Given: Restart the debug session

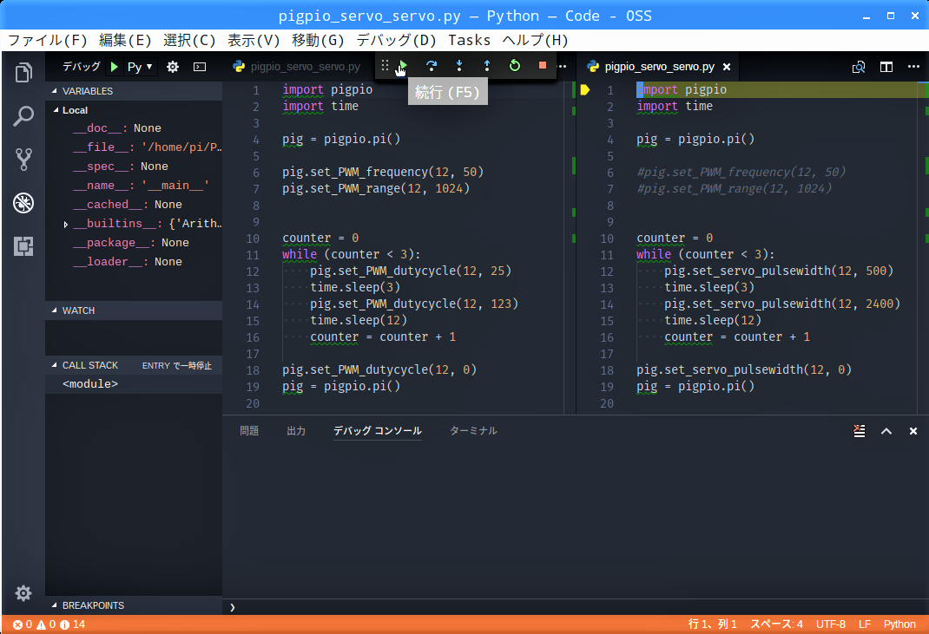Looking at the screenshot, I should tap(515, 65).
